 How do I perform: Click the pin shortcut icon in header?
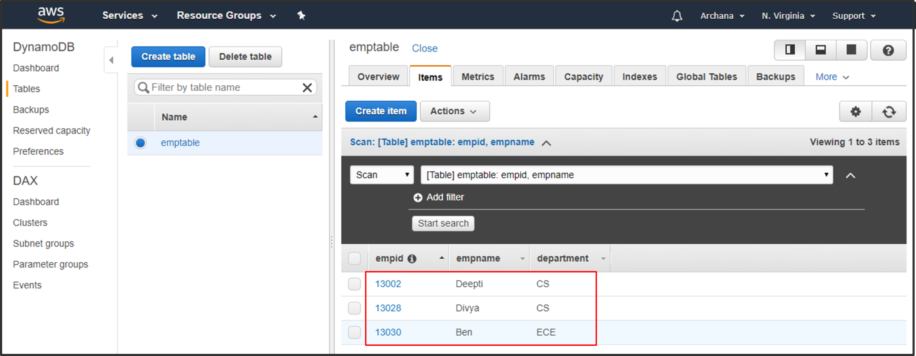pos(301,16)
